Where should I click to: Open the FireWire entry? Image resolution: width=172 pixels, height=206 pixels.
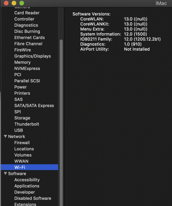coord(23,50)
